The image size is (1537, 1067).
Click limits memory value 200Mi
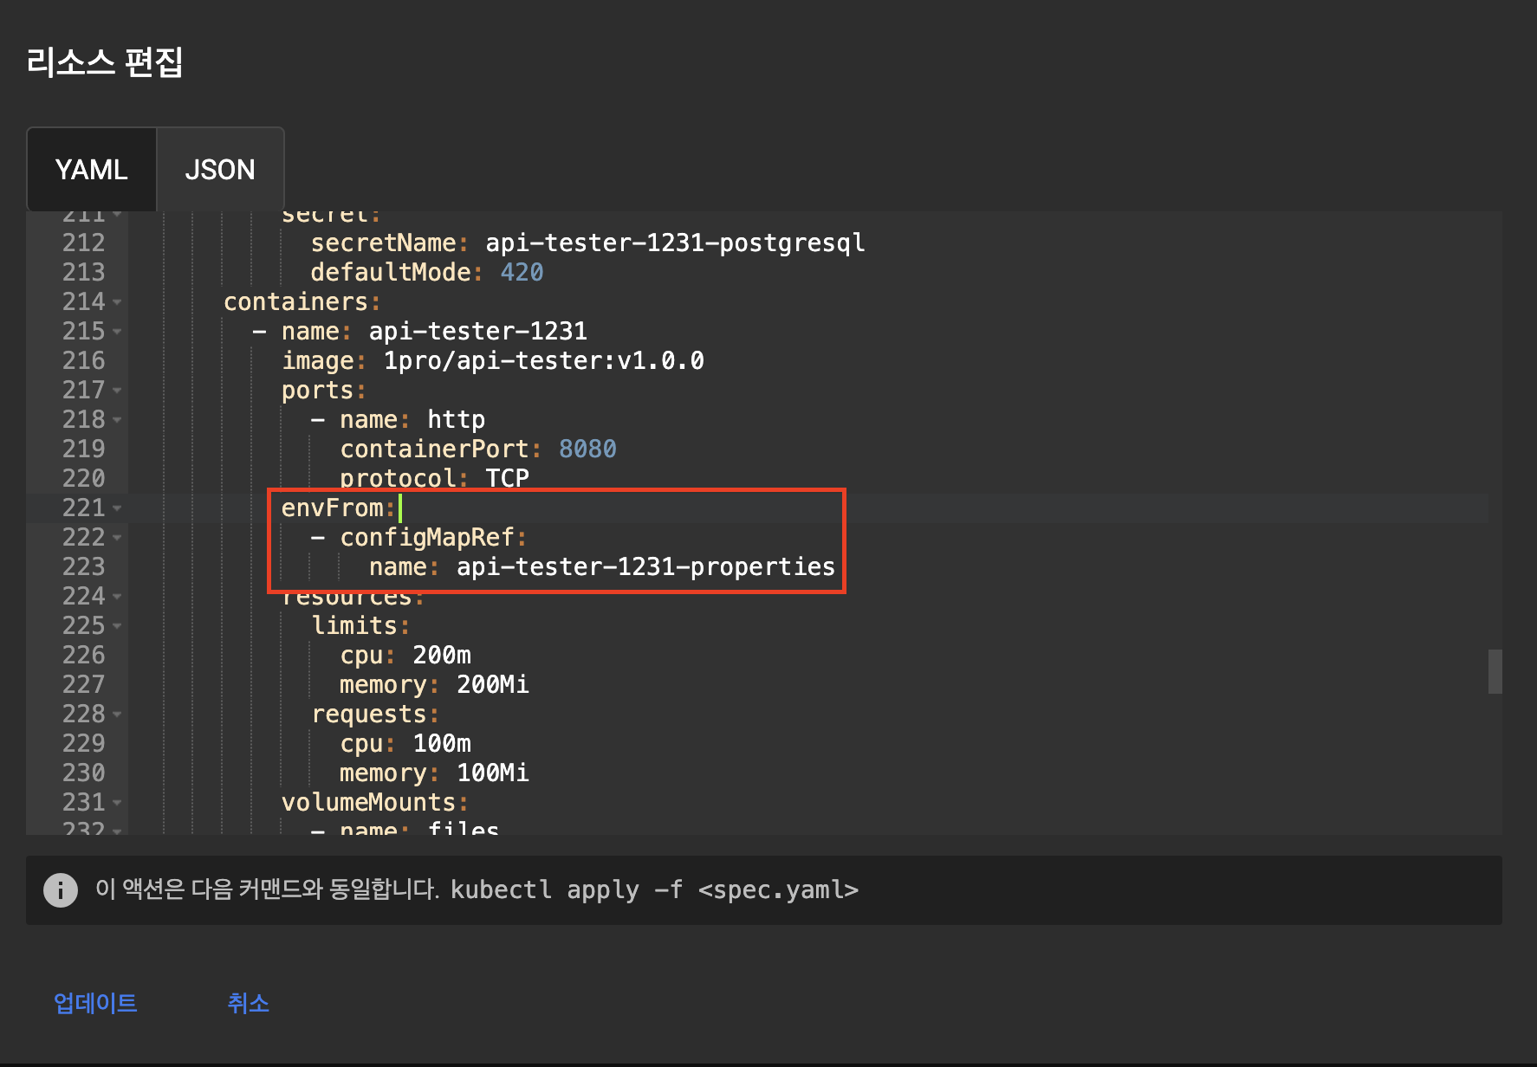(492, 685)
